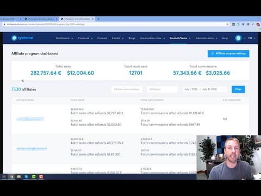Open the Blogs menu item
261x196 pixels.
pyautogui.click(x=132, y=38)
